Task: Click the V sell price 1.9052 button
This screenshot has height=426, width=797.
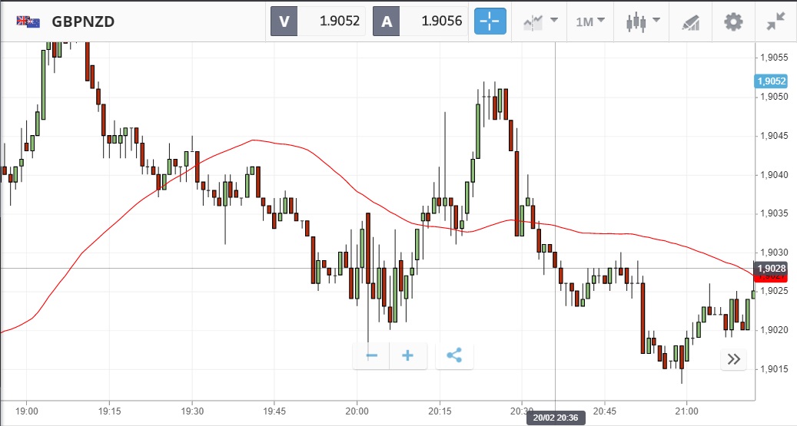Action: click(319, 21)
